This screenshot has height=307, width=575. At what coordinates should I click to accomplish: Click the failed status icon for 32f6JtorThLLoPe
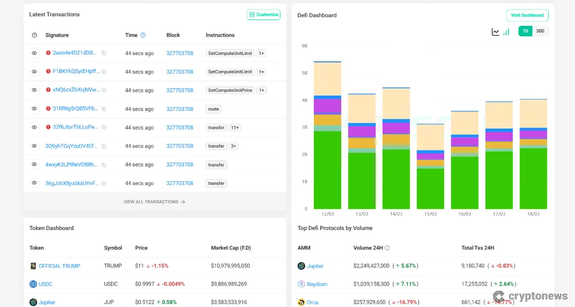point(48,127)
